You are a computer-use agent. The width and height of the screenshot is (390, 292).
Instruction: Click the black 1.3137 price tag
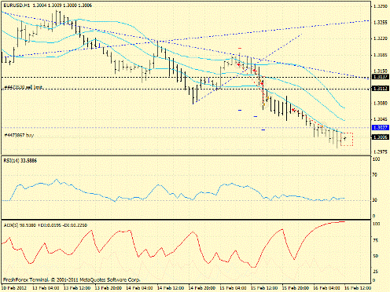click(381, 77)
